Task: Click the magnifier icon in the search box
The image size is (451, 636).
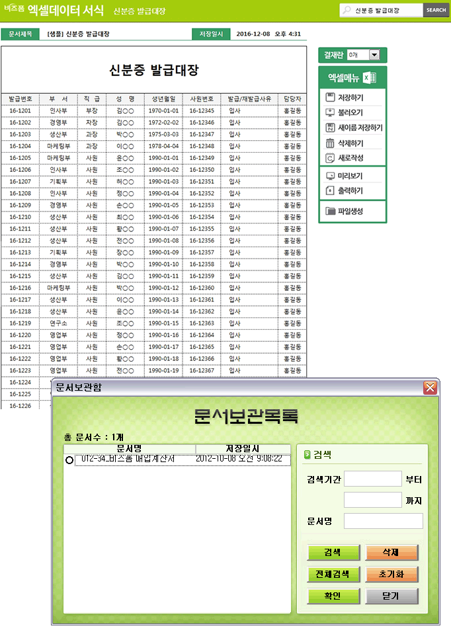Action: pos(347,10)
